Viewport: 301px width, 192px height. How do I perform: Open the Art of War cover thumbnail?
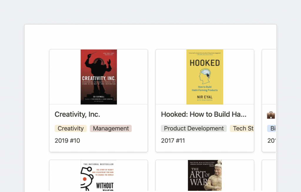(205, 175)
